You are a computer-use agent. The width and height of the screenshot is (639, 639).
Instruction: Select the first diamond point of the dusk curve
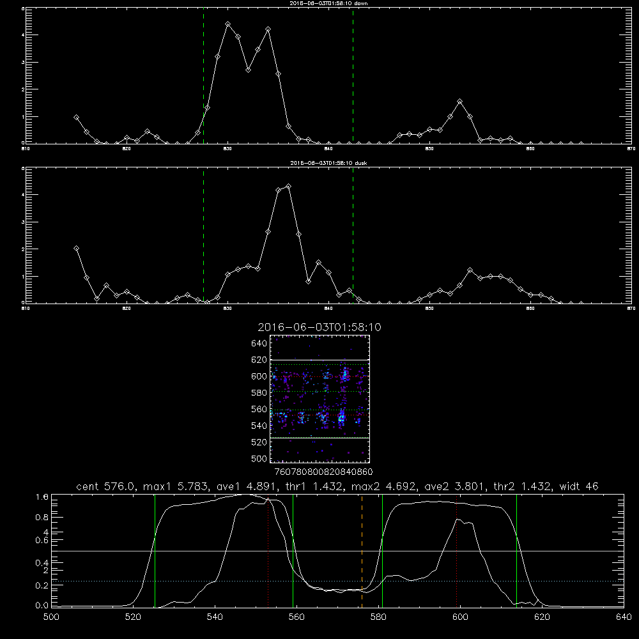pyautogui.click(x=76, y=248)
